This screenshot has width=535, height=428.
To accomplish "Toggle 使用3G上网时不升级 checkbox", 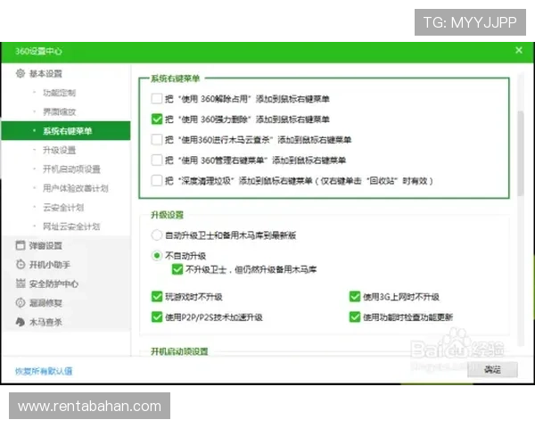I will (x=355, y=297).
